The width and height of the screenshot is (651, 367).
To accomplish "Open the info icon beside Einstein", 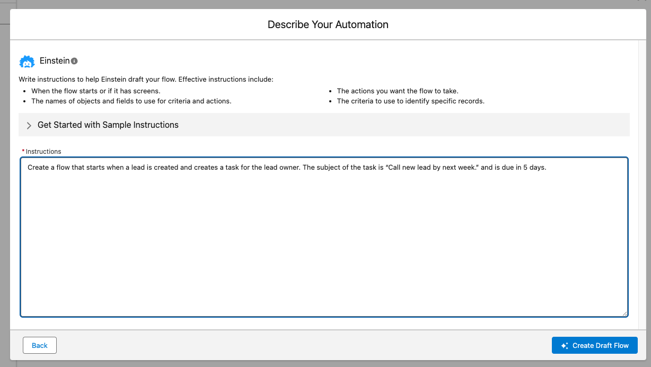I will (x=74, y=61).
